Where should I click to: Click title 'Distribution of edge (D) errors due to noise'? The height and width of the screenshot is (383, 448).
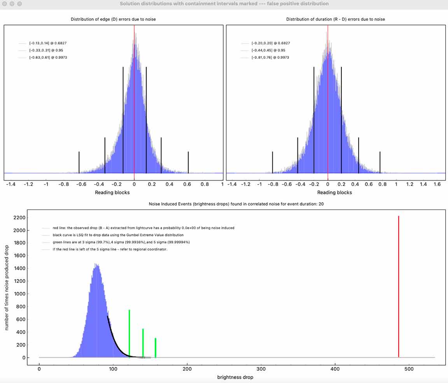113,19
